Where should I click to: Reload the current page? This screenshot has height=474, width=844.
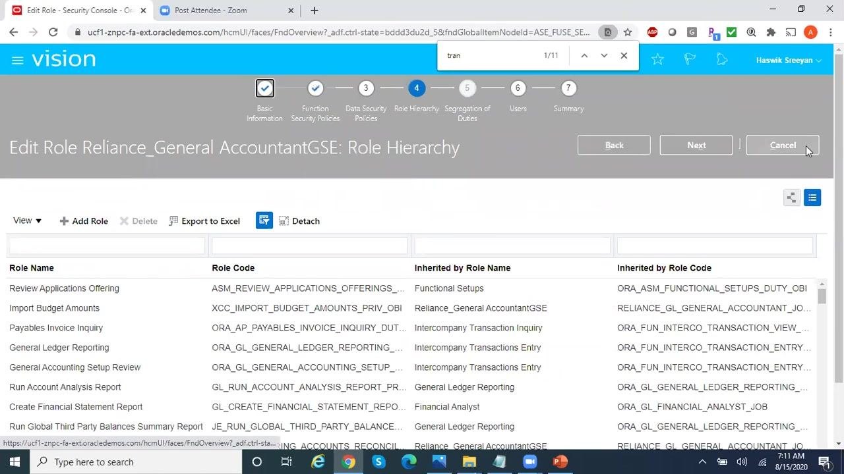53,32
